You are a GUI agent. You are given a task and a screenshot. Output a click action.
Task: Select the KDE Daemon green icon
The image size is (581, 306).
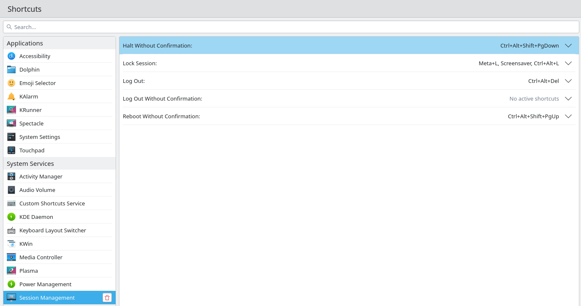pos(11,217)
